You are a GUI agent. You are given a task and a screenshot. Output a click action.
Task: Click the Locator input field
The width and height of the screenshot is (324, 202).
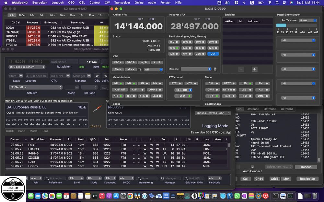point(36,76)
